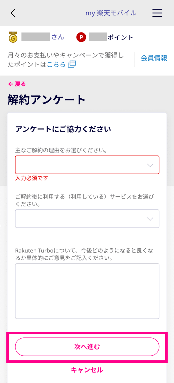Image resolution: width=174 pixels, height=383 pixels.
Task: Focus the Rakuten Turbo feedback text area
Action: (87, 291)
